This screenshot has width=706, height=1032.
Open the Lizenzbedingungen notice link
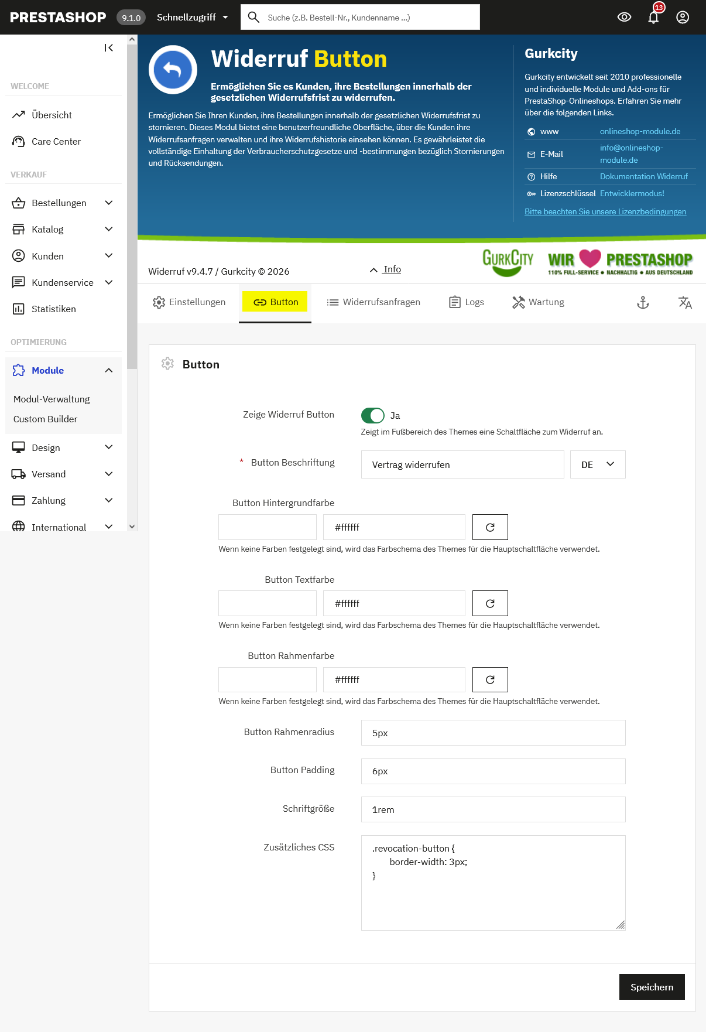[x=605, y=211]
